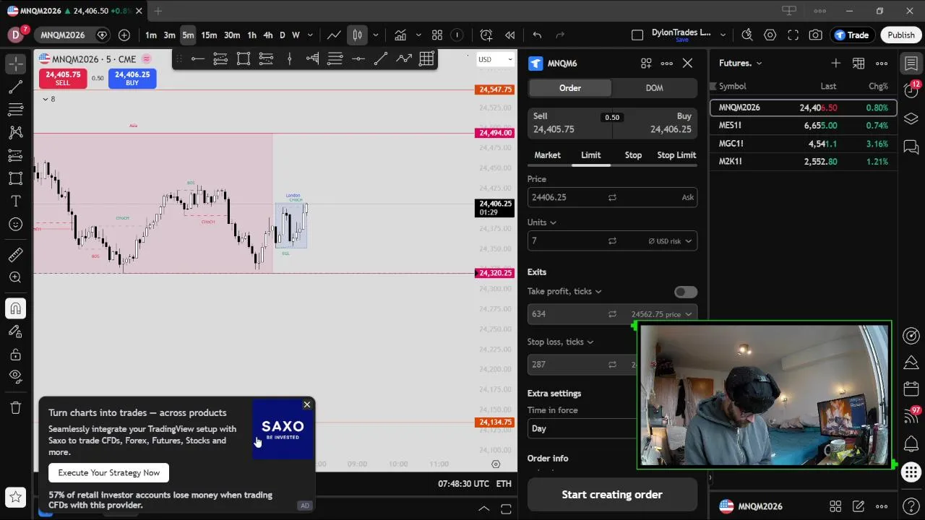925x520 pixels.
Task: Undo the last chart action
Action: tap(537, 35)
